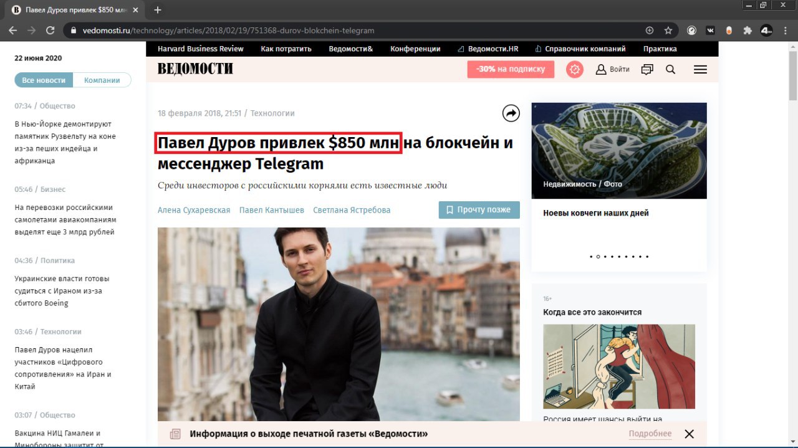Click the Pavel Durov article photo
Image resolution: width=798 pixels, height=448 pixels.
click(339, 325)
